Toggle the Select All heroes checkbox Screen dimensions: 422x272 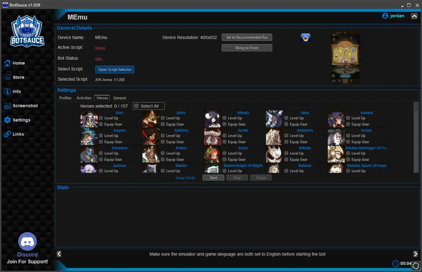pos(136,106)
